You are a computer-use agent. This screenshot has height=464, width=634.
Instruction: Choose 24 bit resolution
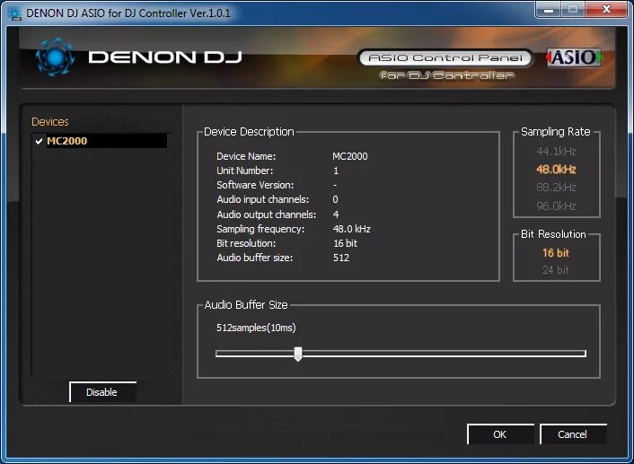[556, 270]
